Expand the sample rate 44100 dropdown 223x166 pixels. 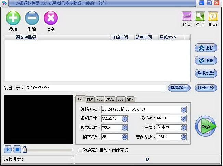point(184,119)
